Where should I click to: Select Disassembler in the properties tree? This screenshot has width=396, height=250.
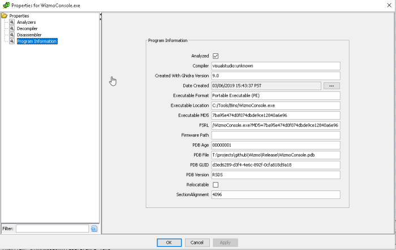29,35
